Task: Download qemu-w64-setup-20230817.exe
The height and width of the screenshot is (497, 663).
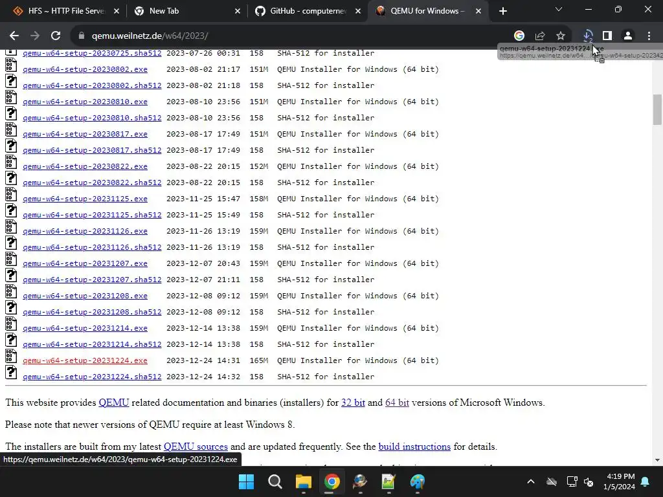Action: point(85,134)
